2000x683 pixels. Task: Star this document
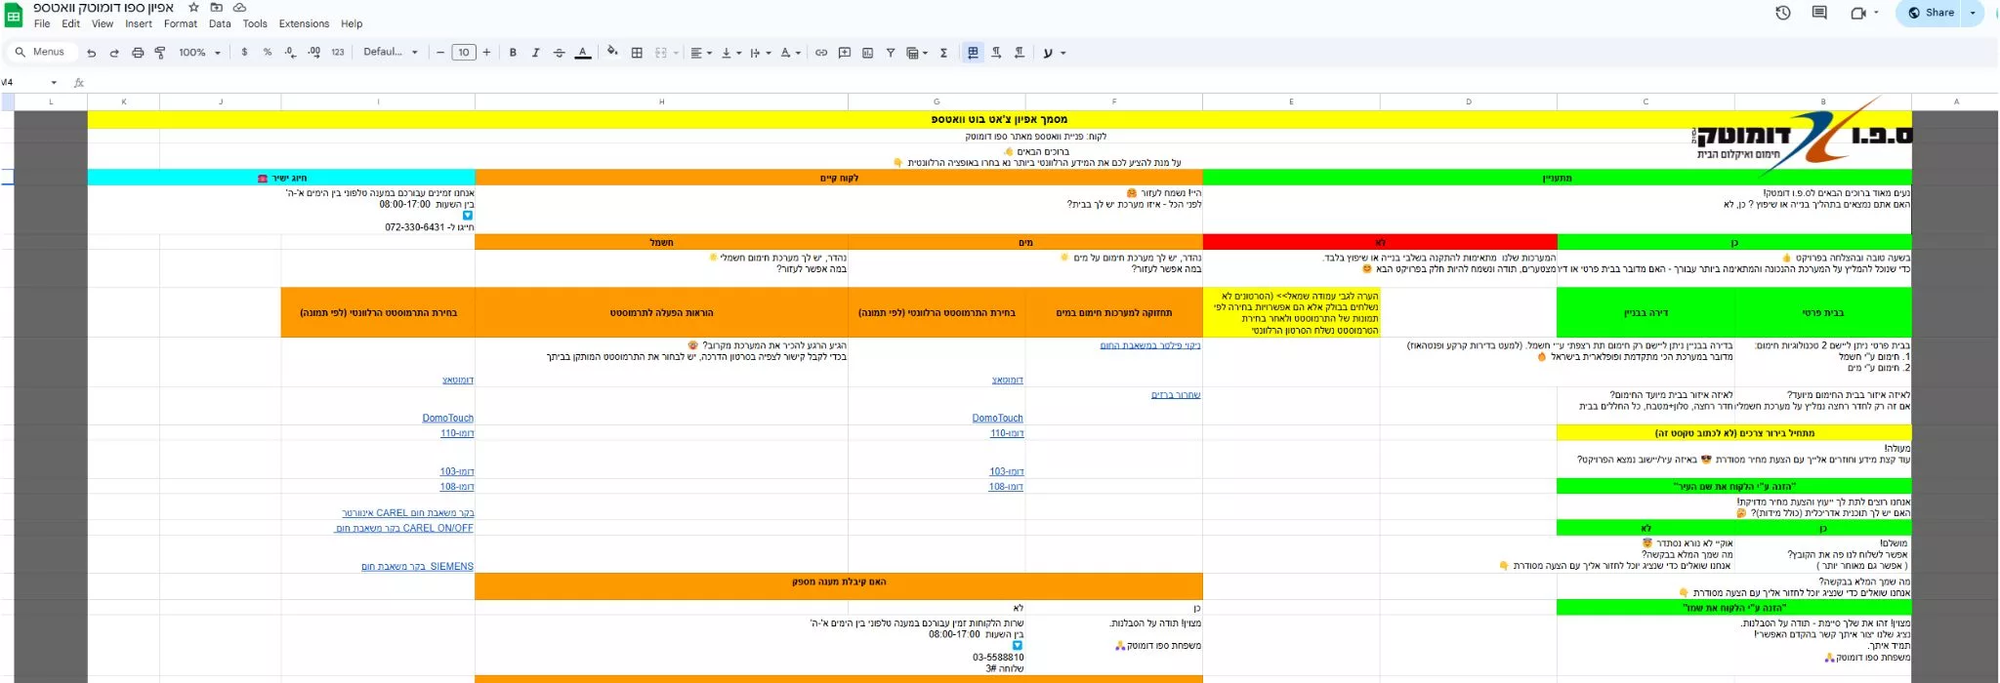193,8
